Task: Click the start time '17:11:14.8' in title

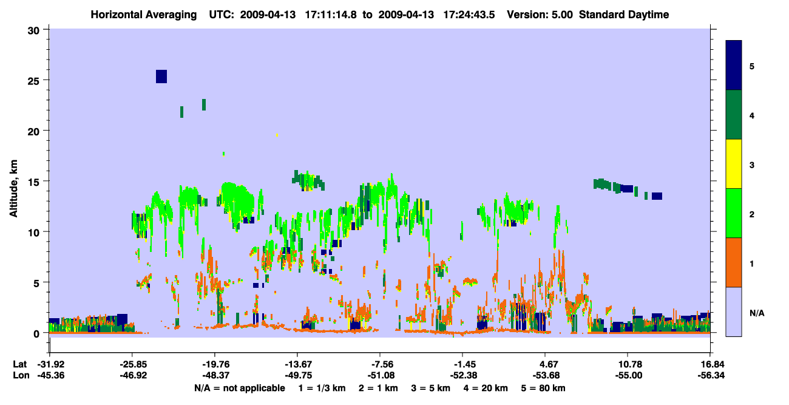Action: coord(331,15)
